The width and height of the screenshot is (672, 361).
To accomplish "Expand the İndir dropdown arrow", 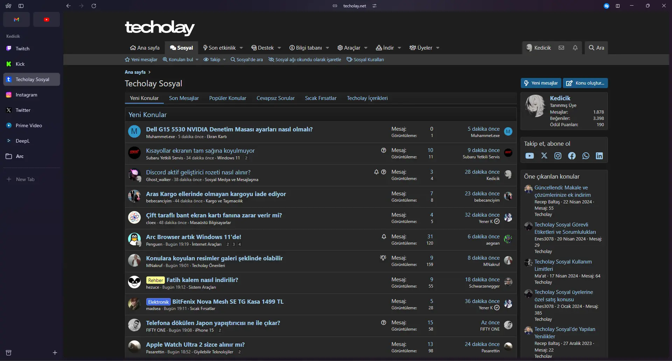I will coord(399,48).
